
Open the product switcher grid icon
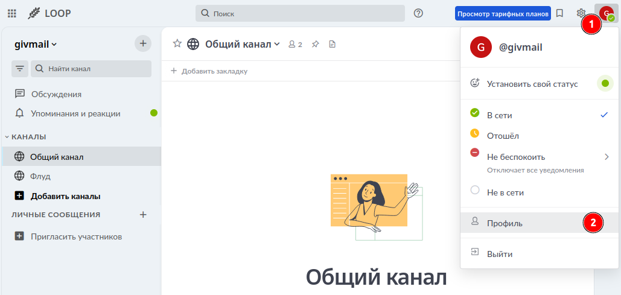click(12, 13)
